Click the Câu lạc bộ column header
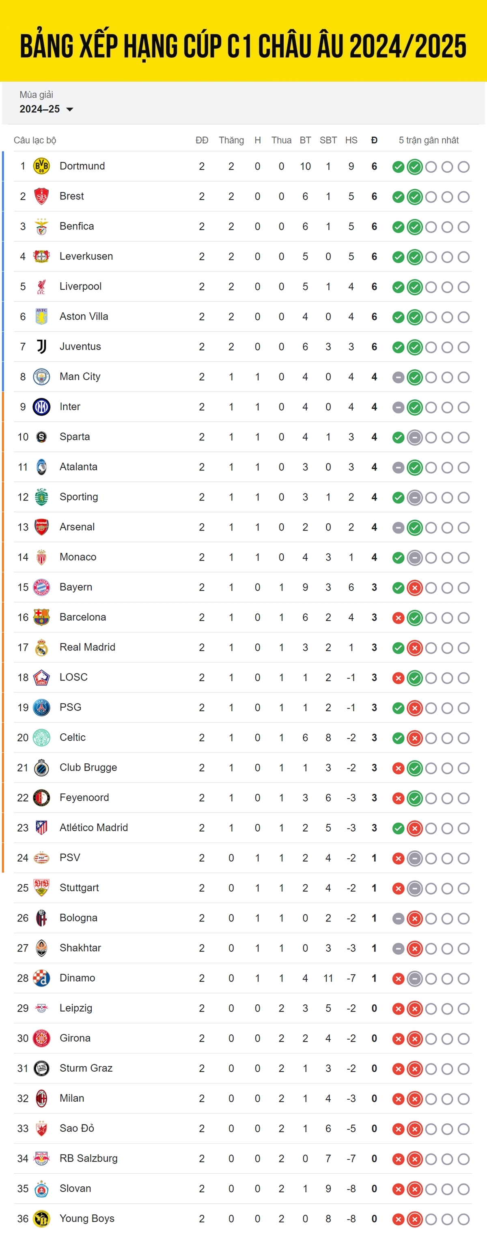 tap(35, 140)
